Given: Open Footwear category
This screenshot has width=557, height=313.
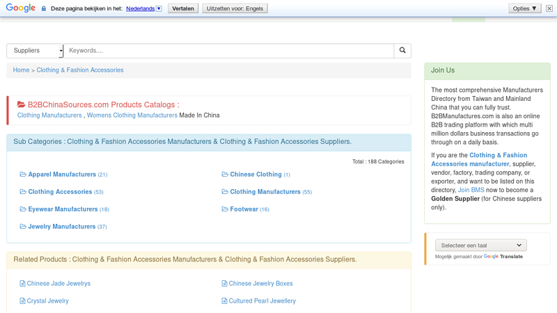Looking at the screenshot, I should tap(244, 209).
